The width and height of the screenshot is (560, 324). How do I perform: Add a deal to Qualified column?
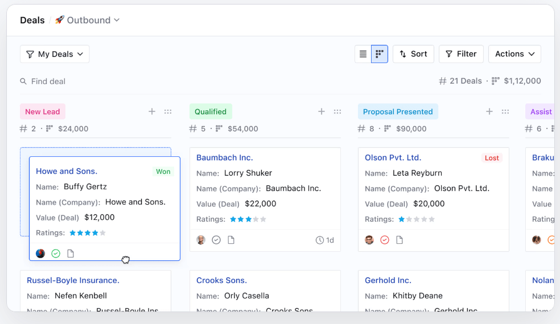322,111
